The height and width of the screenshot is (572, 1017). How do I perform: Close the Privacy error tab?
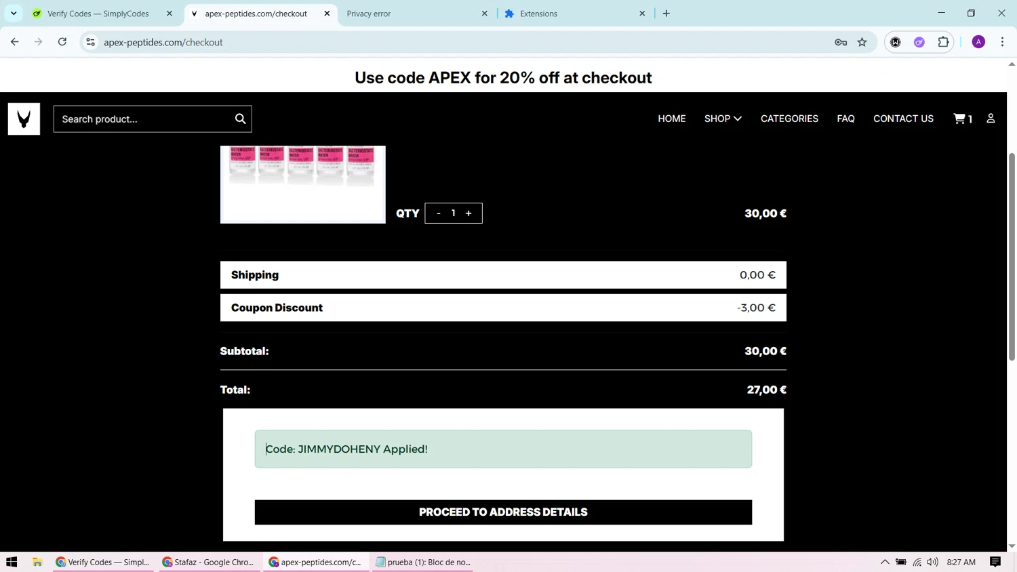[485, 14]
